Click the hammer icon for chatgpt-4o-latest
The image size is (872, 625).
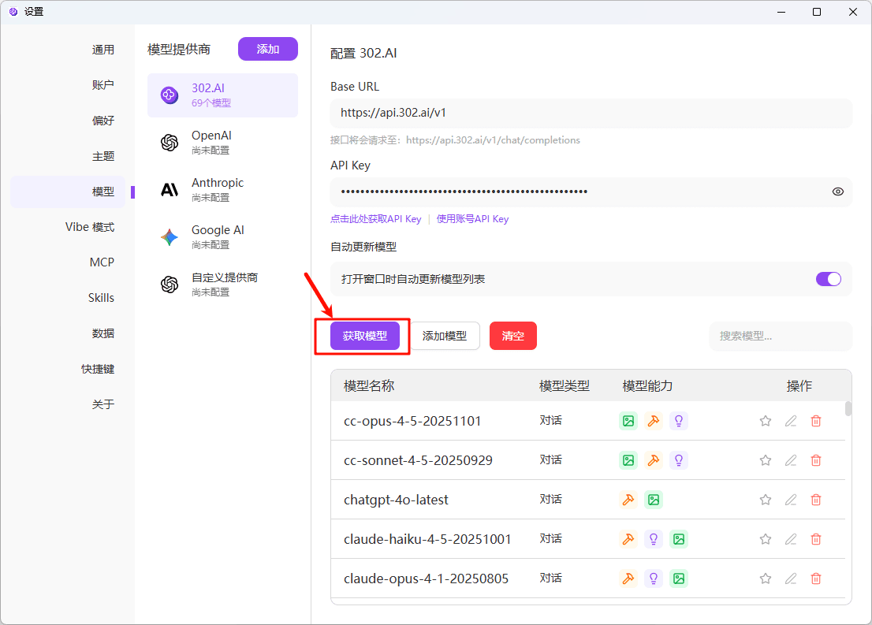coord(628,500)
